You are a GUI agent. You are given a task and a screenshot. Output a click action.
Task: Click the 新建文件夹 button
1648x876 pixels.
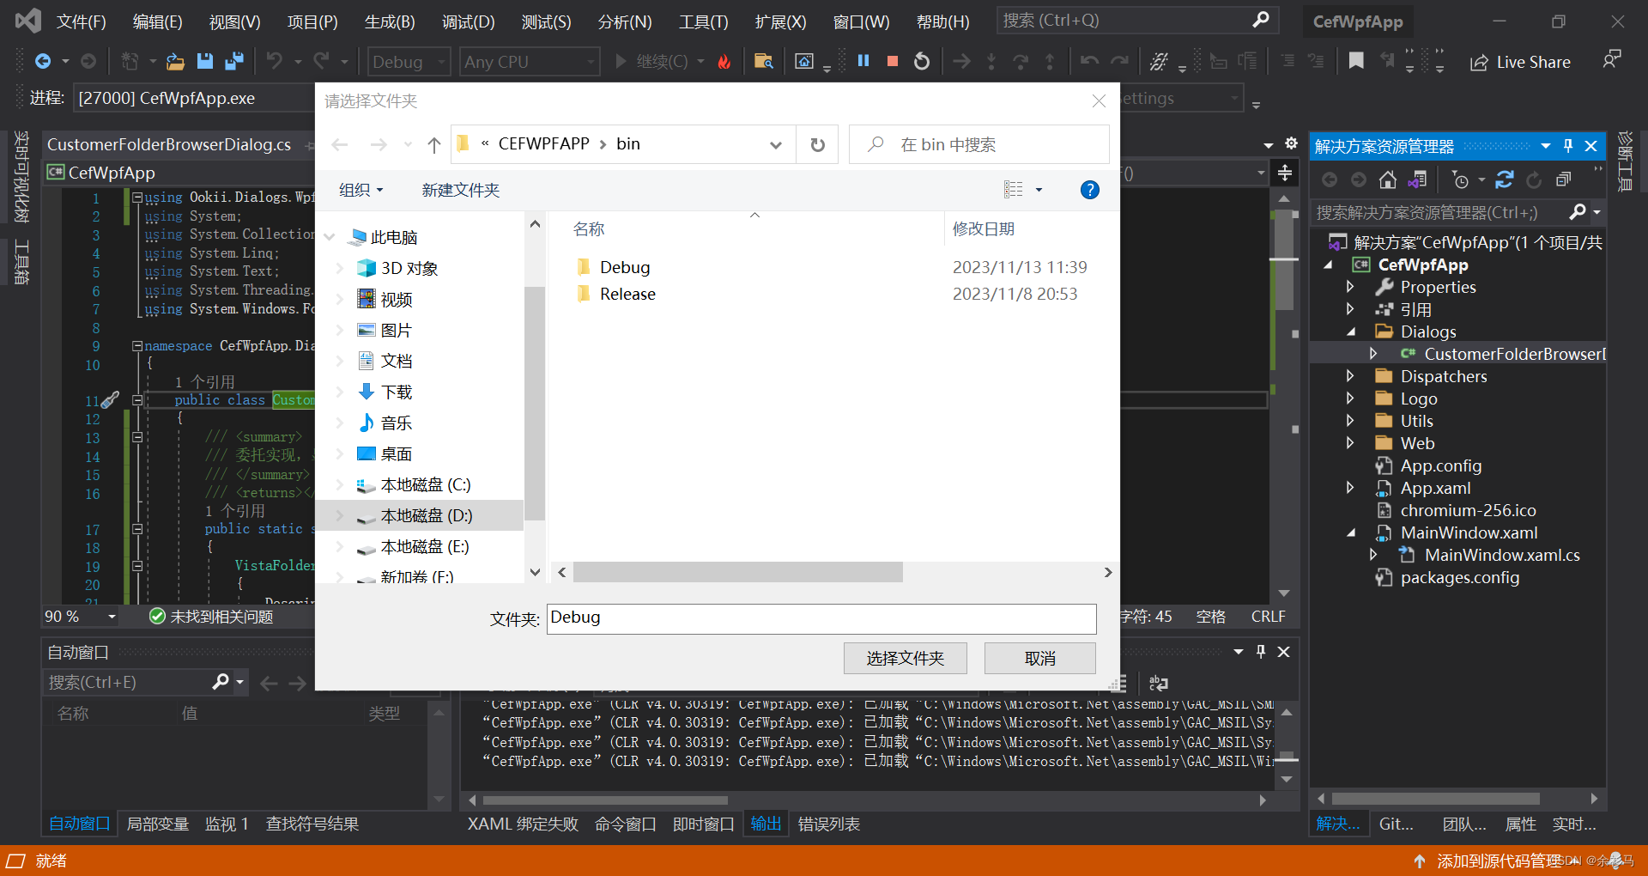tap(460, 190)
